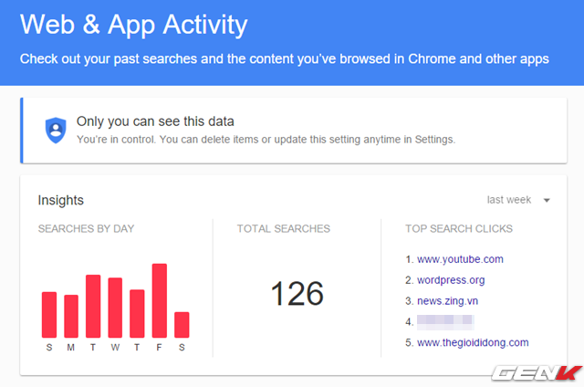Click the Wednesday searches bar
The width and height of the screenshot is (584, 387).
[x=115, y=308]
